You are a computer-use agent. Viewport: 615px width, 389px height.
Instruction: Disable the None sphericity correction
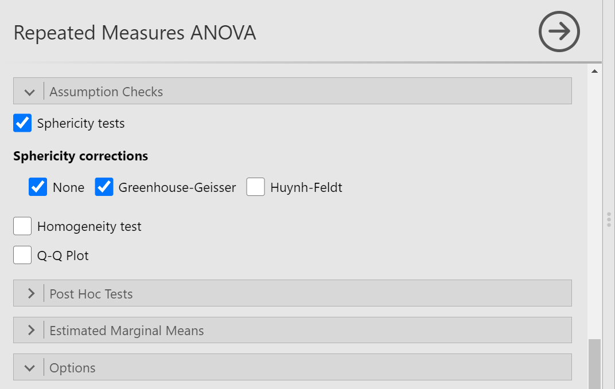point(38,187)
